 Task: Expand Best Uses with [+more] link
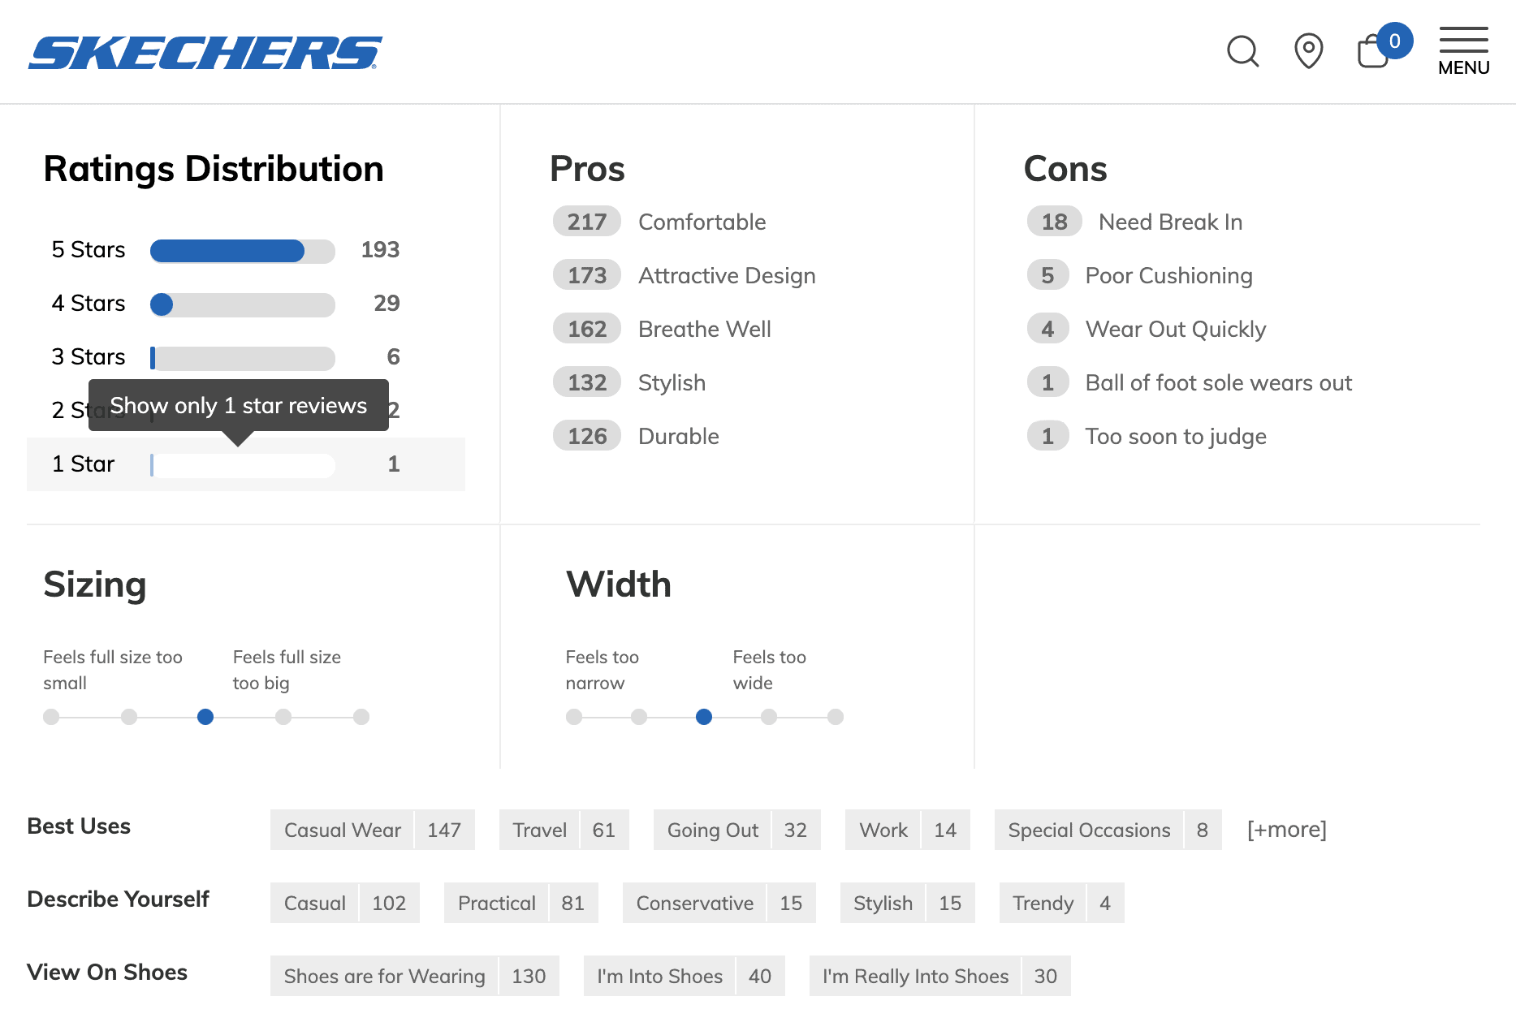pos(1286,830)
